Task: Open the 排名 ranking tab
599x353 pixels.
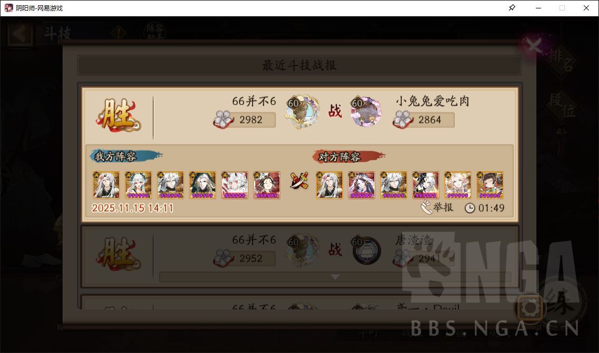Action: [x=561, y=61]
